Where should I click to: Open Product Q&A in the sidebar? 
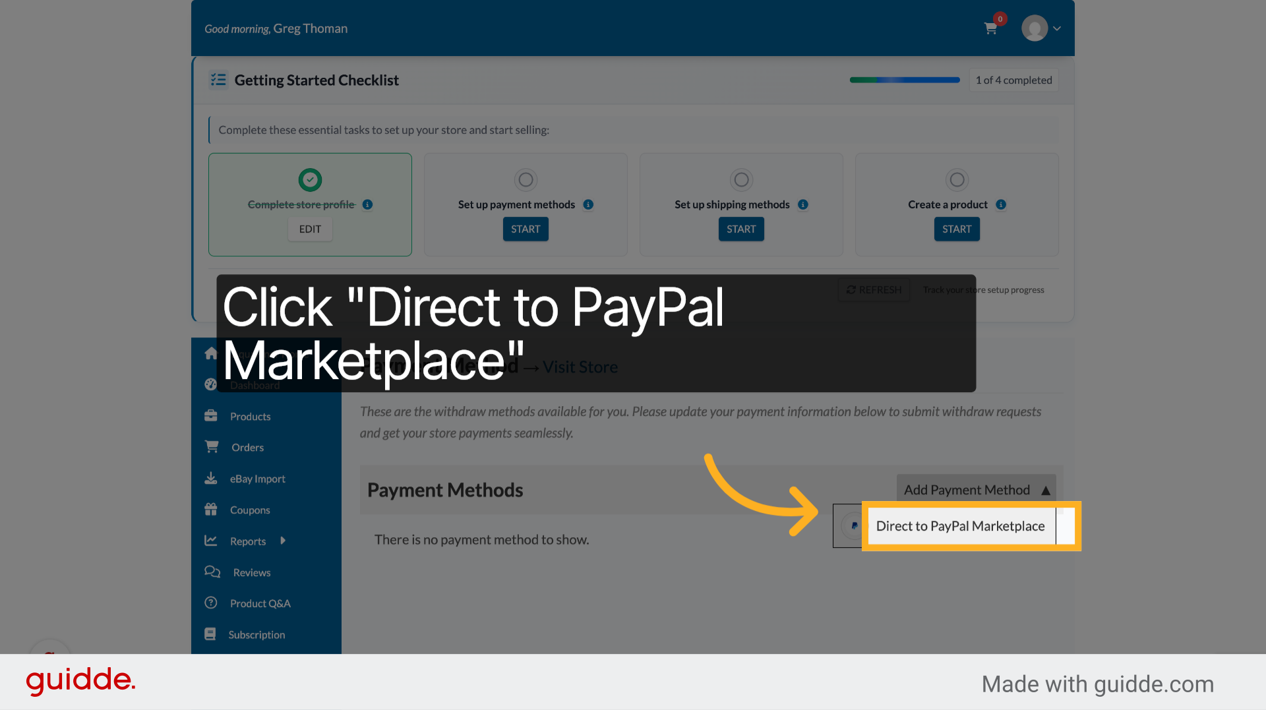(x=260, y=604)
